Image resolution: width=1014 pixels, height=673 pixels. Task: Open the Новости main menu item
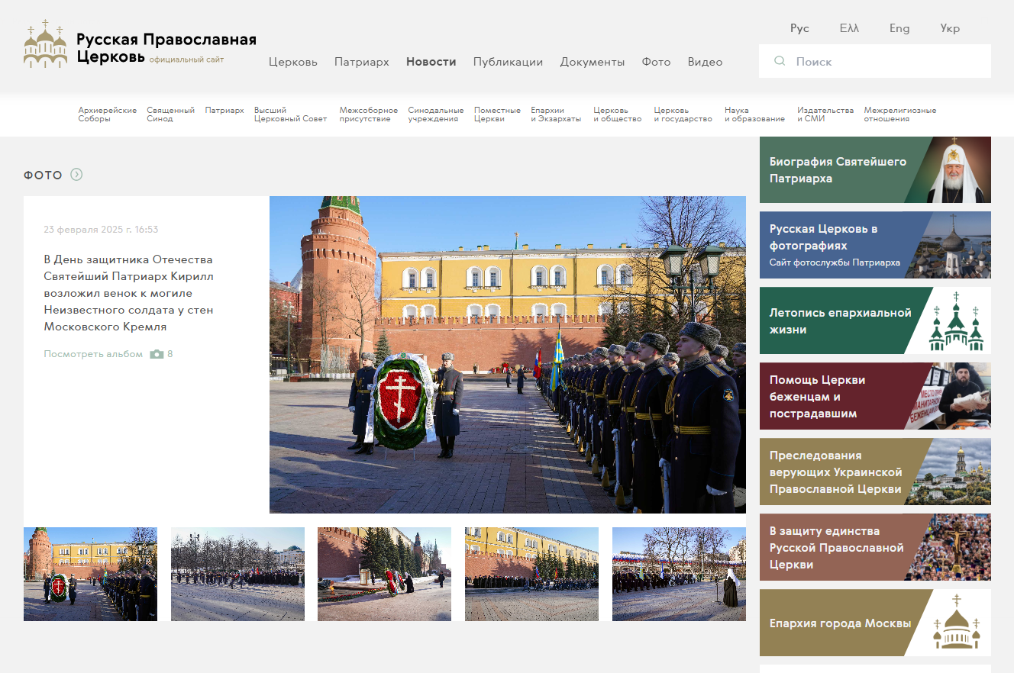pyautogui.click(x=431, y=62)
